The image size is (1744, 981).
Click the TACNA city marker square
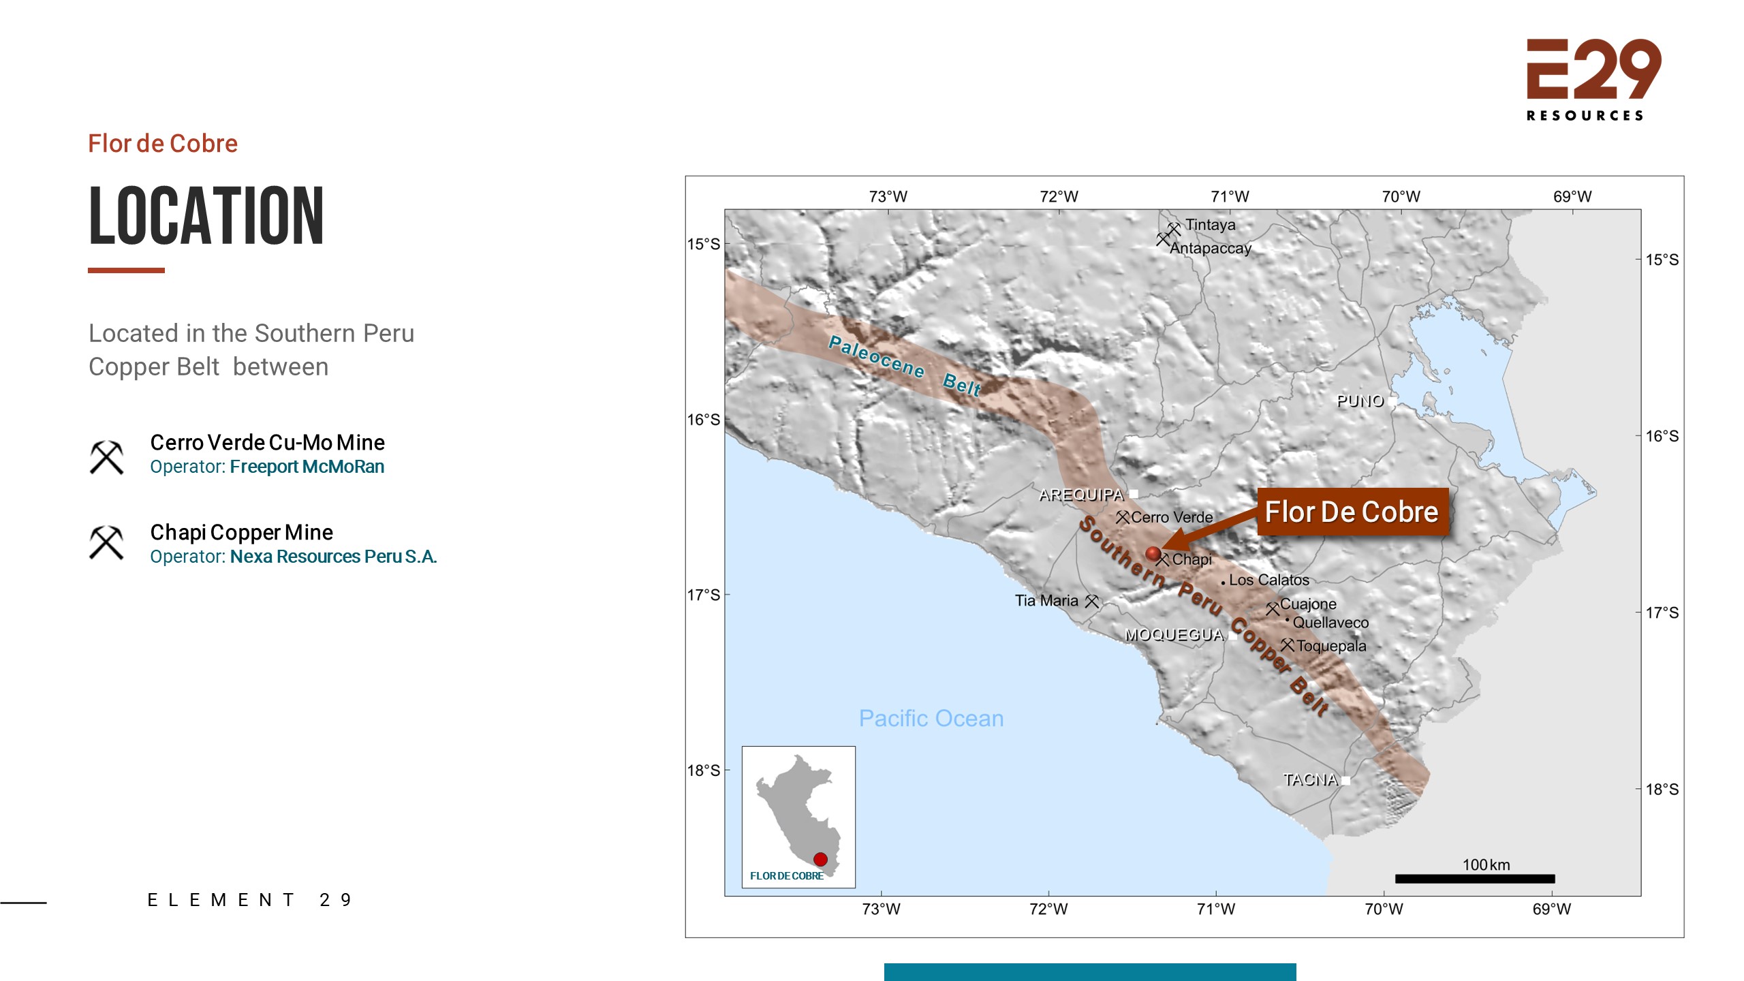click(x=1345, y=781)
